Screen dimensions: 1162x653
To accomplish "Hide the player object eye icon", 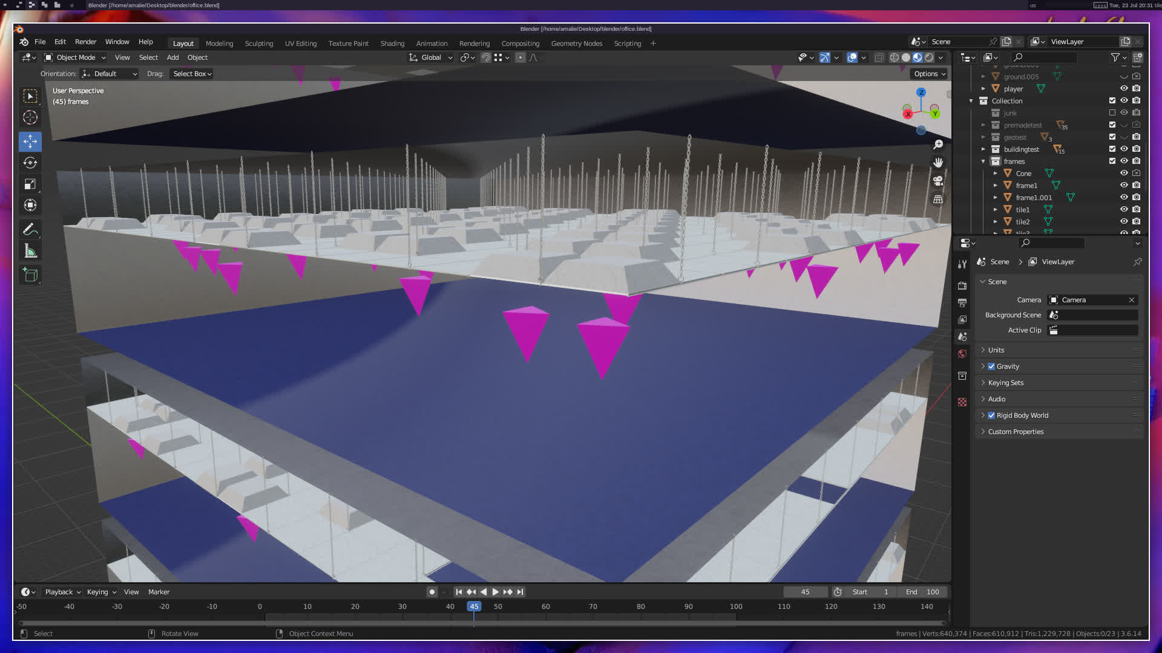I will click(1124, 89).
